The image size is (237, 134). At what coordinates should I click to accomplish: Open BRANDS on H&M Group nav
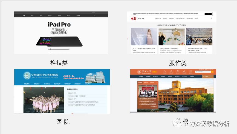(x=165, y=19)
